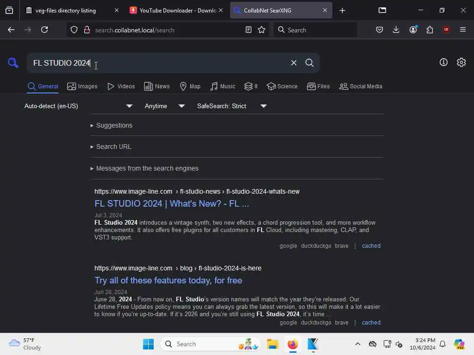The width and height of the screenshot is (474, 355).
Task: Select the Files search category
Action: pyautogui.click(x=318, y=86)
